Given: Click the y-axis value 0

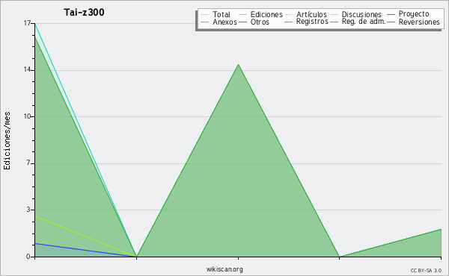Looking at the screenshot, I should 28,257.
